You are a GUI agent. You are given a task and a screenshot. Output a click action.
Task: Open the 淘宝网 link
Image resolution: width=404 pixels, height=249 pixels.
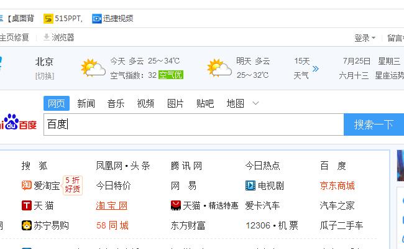[111, 205]
